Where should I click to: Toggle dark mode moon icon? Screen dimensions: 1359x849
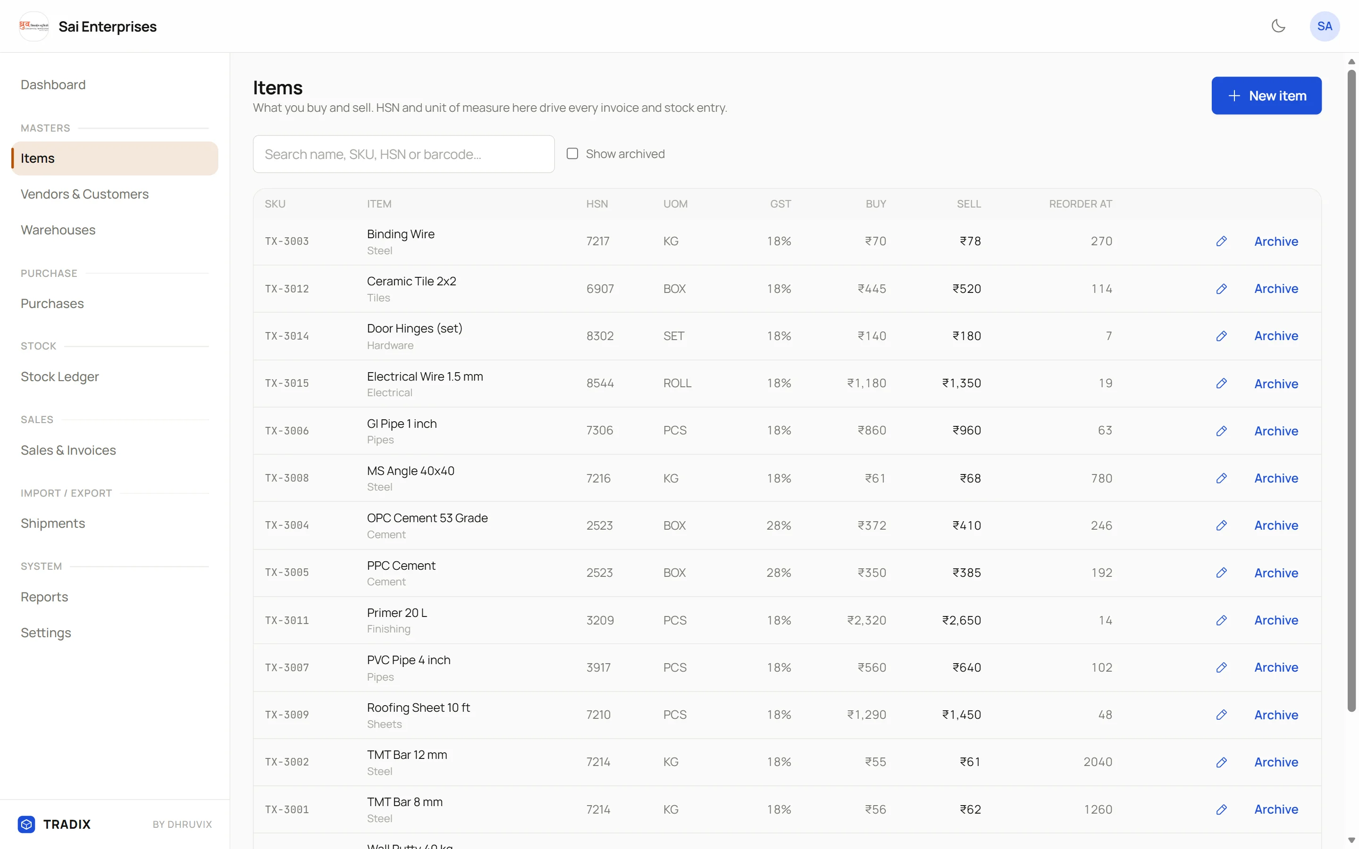click(x=1278, y=26)
